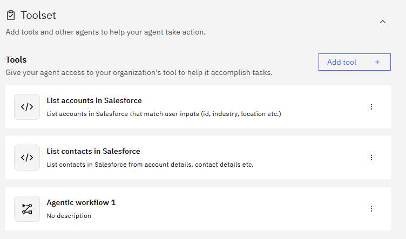This screenshot has width=406, height=239.
Task: Open Agentic workflow 1 options menu
Action: (371, 209)
